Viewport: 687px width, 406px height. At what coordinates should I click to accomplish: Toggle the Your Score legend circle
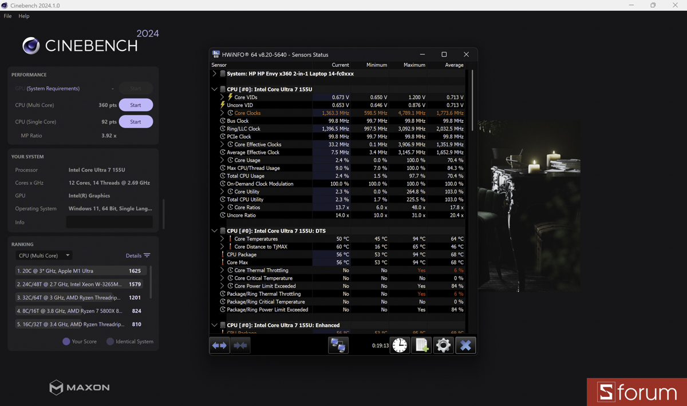[x=66, y=341]
